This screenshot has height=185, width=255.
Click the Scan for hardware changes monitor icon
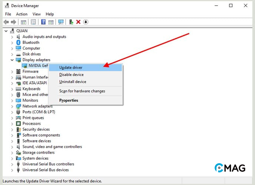click(61, 22)
